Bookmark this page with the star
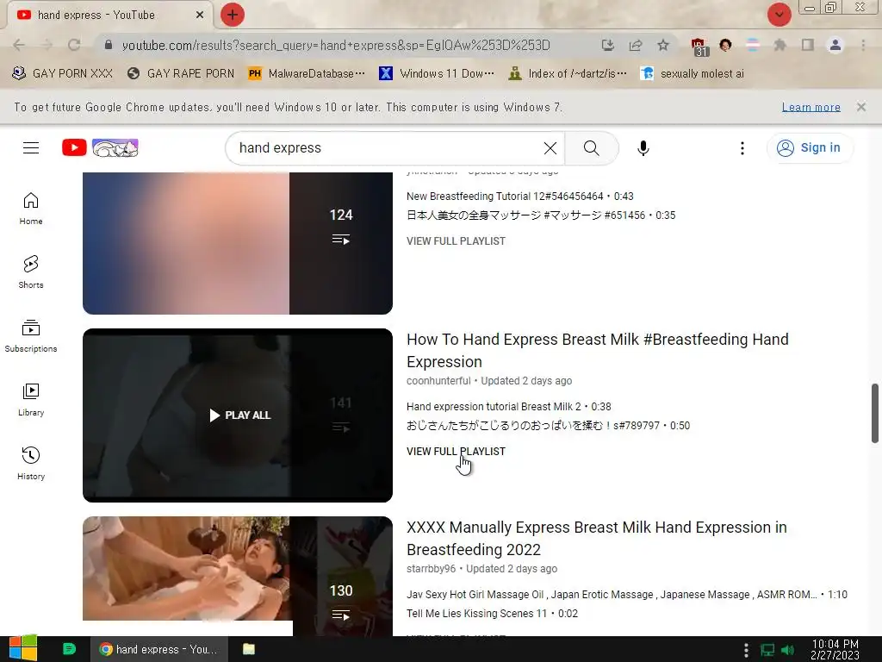The image size is (882, 662). point(663,45)
